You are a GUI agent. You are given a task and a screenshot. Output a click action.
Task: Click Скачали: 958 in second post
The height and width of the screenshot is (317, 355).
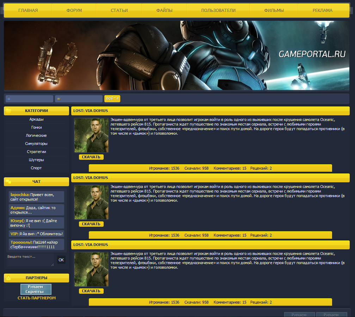196,235
